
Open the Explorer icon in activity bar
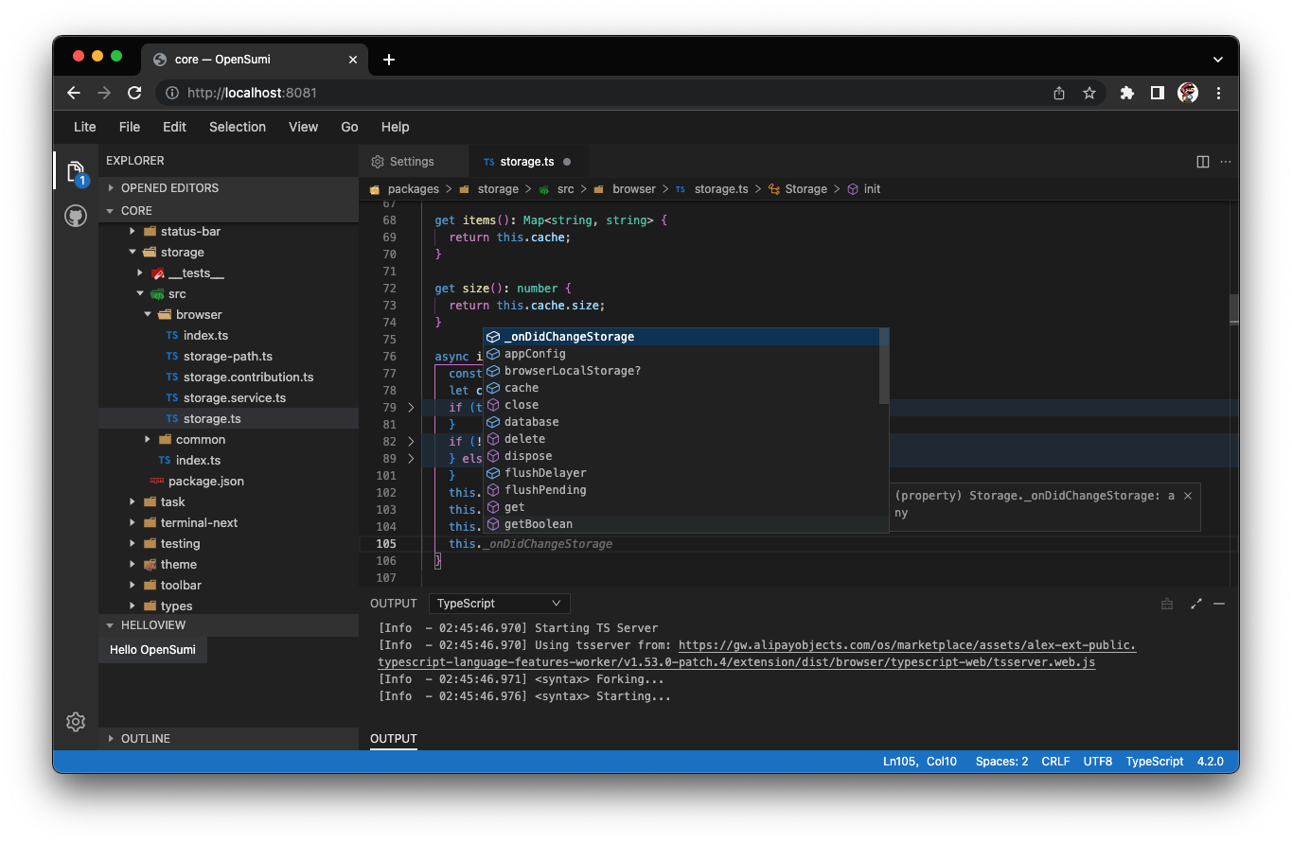76,171
